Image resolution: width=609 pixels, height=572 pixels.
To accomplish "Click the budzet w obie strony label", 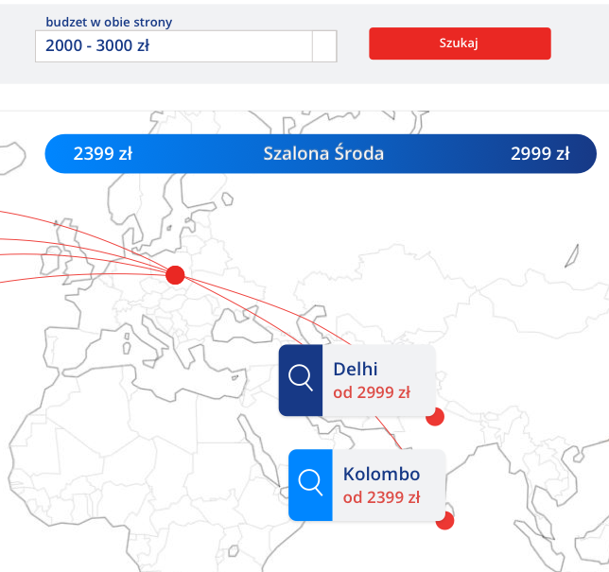I will click(x=109, y=22).
